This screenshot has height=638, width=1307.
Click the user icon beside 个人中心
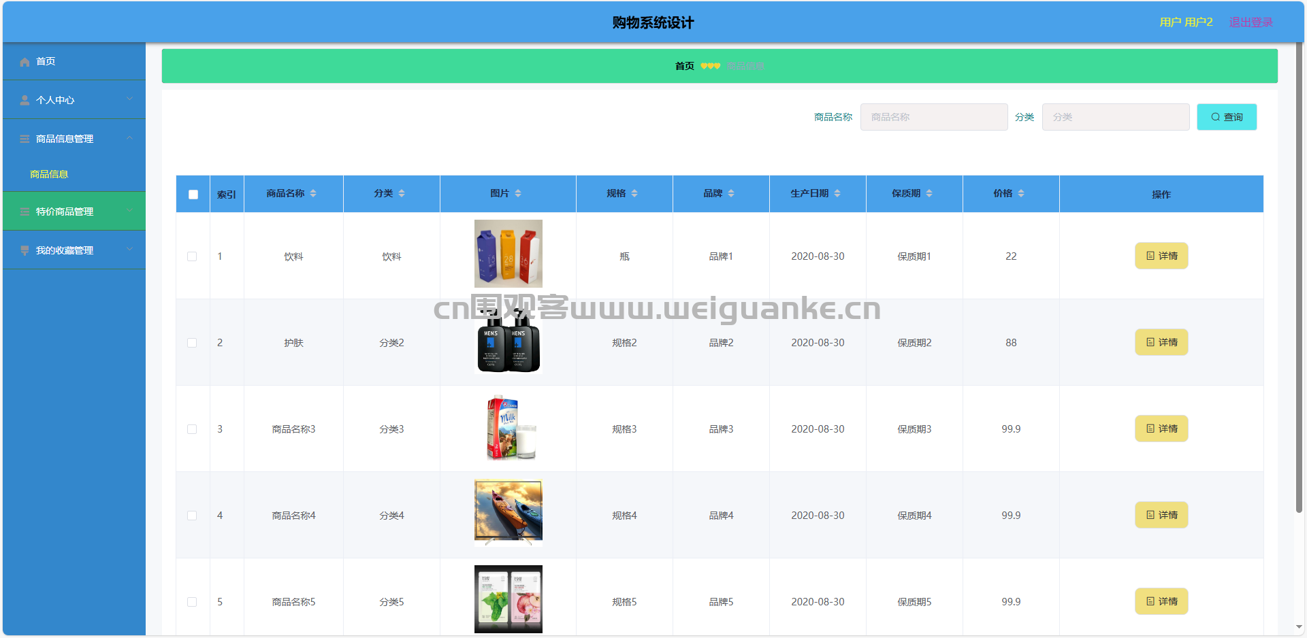pyautogui.click(x=25, y=101)
